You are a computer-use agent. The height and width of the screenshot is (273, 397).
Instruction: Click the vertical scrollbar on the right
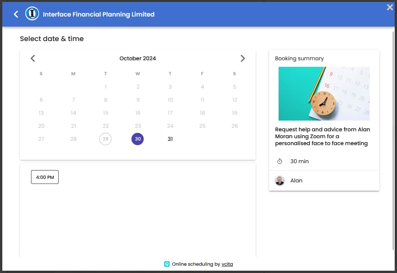(x=394, y=115)
